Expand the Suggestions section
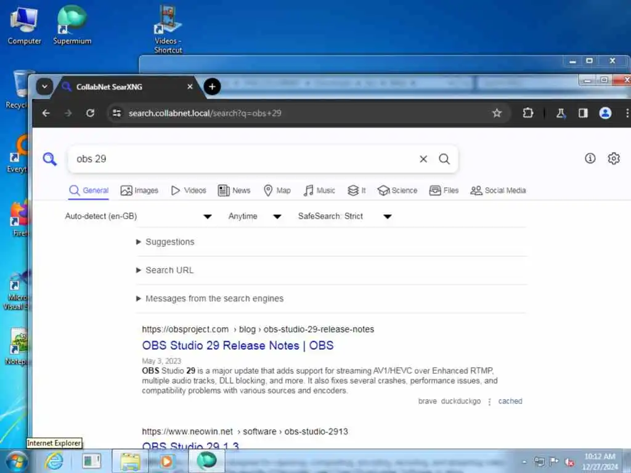This screenshot has width=631, height=473. pyautogui.click(x=165, y=241)
